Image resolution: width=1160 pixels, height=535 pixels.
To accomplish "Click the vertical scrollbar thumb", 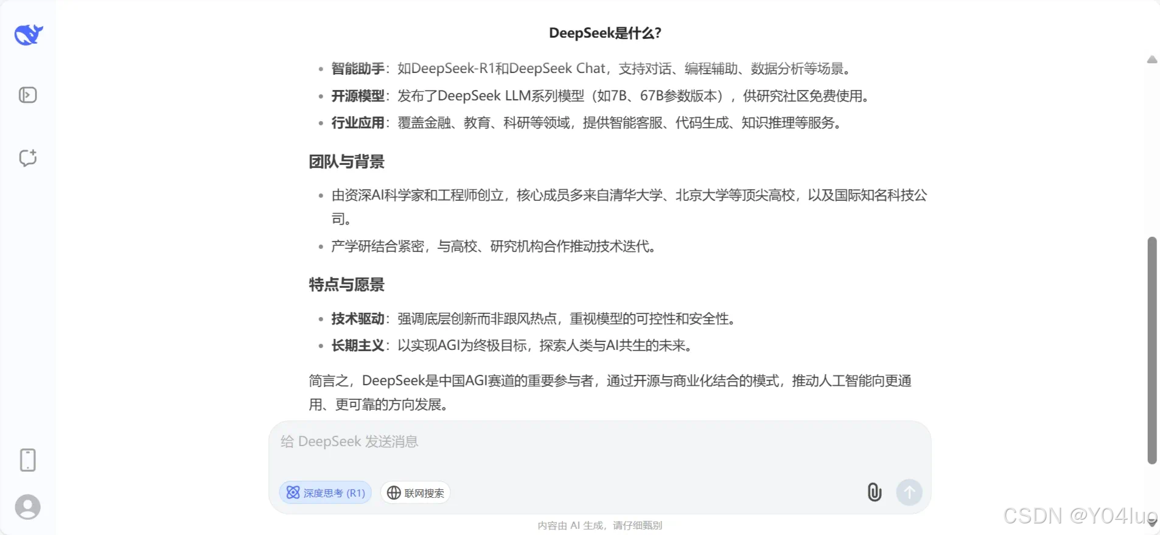I will (1152, 350).
